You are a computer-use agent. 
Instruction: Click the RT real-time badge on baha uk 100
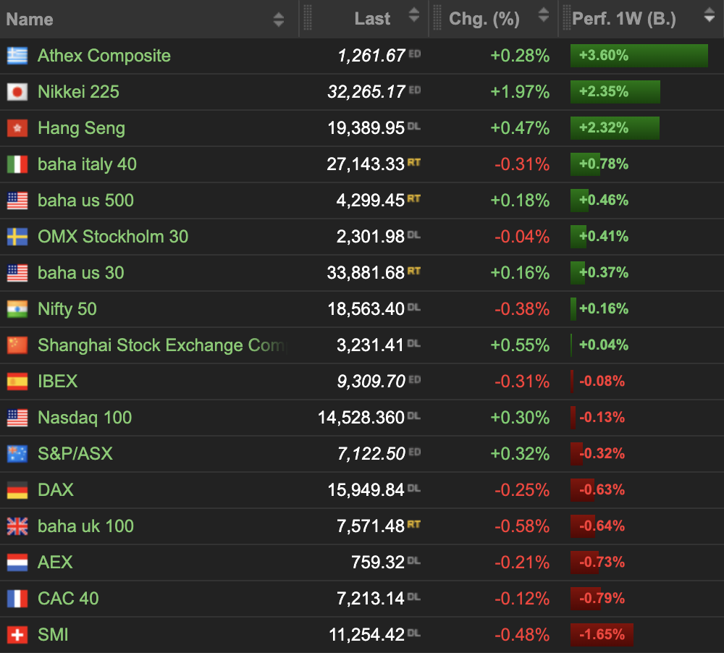(413, 524)
